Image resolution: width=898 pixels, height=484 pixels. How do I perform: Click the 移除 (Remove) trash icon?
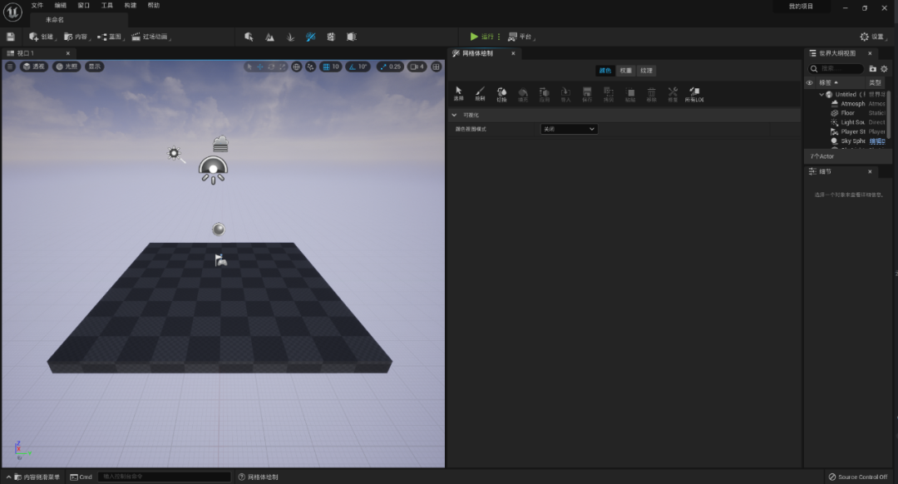click(651, 94)
